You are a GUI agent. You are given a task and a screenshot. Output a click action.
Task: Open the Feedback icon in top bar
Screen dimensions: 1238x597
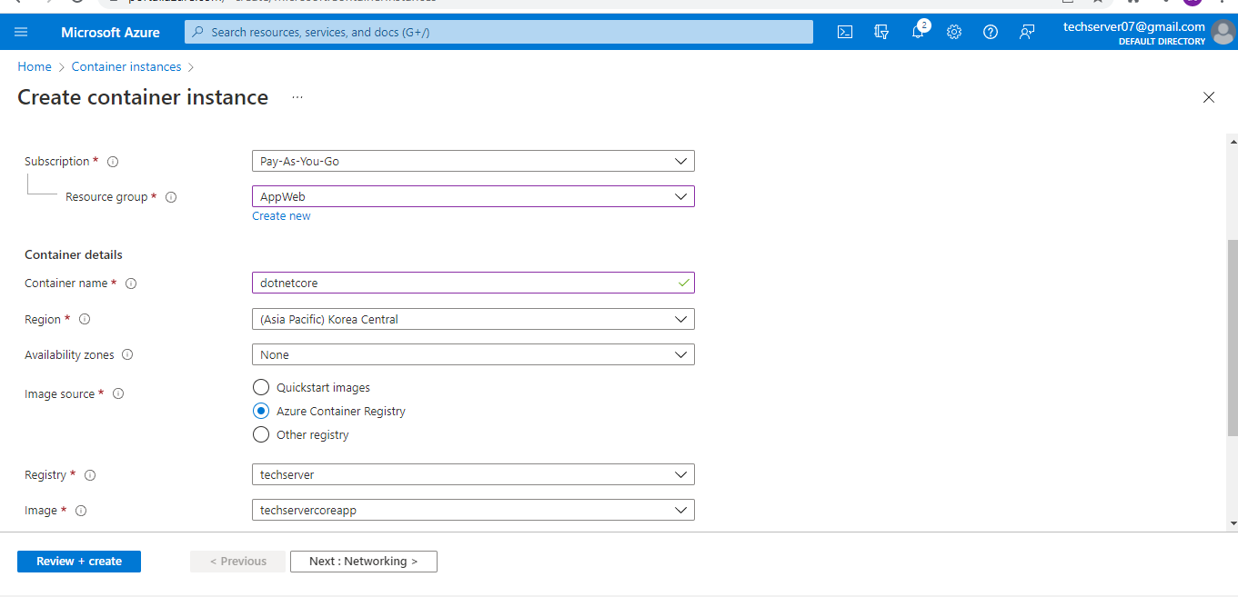(1027, 32)
